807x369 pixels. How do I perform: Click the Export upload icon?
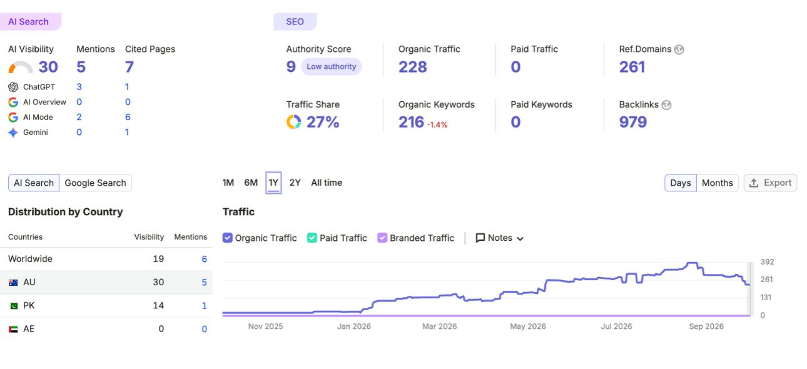pos(754,183)
